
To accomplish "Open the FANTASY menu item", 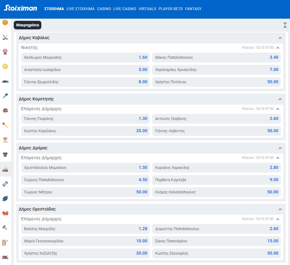I will [x=193, y=9].
